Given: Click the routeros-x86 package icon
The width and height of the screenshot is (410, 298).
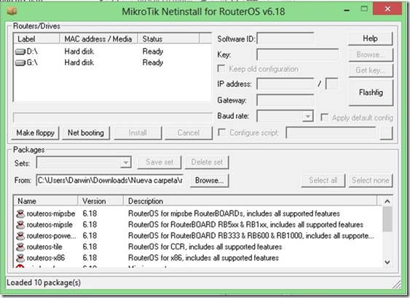Looking at the screenshot, I should pyautogui.click(x=20, y=258).
